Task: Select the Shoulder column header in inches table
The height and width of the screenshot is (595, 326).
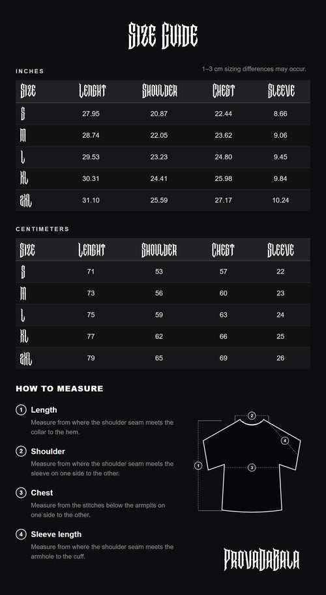Action: [x=159, y=91]
